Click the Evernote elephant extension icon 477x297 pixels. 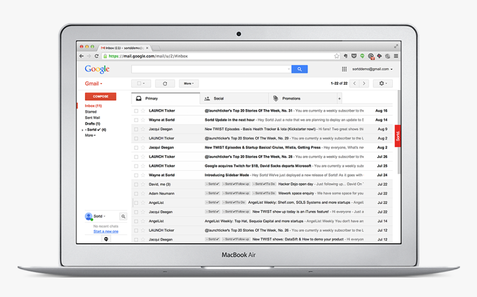pos(346,56)
